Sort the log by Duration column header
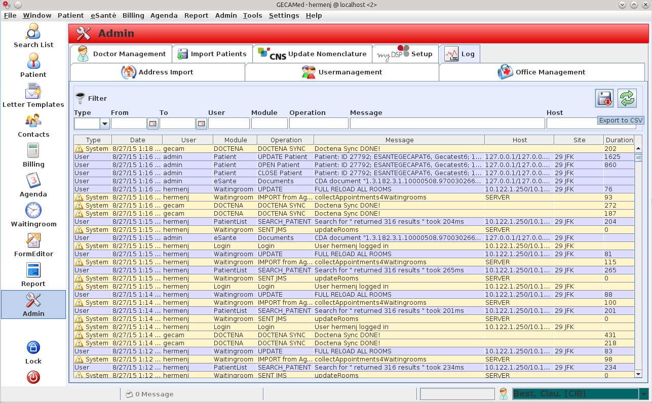Viewport: 652px width, 403px height. (619, 140)
